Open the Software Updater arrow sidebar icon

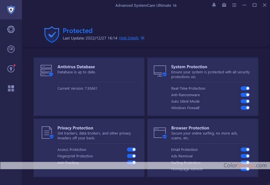click(11, 69)
